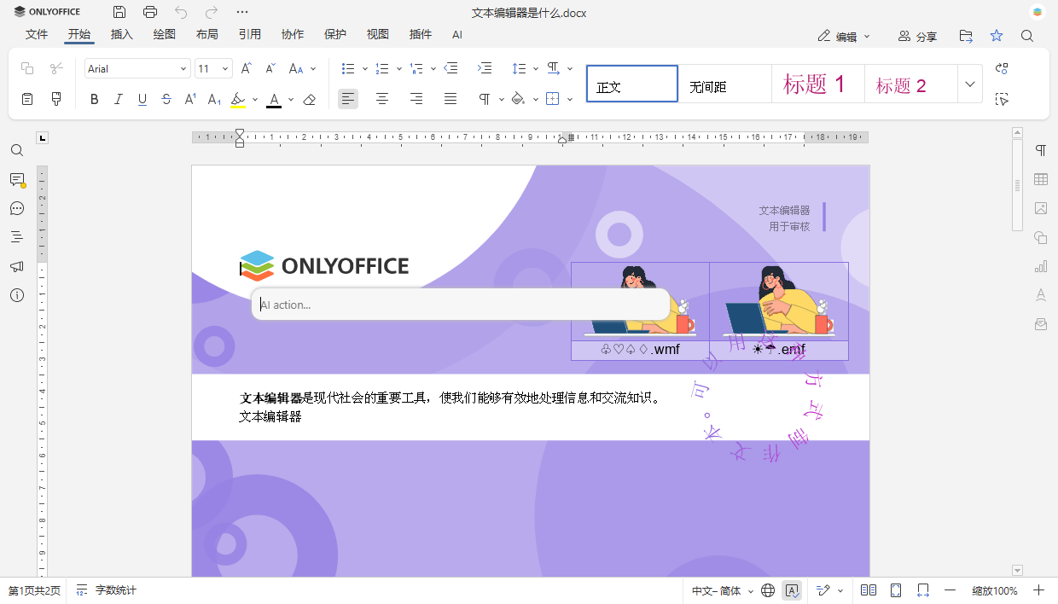The image size is (1058, 604).
Task: Click the Print icon in title bar
Action: click(150, 12)
